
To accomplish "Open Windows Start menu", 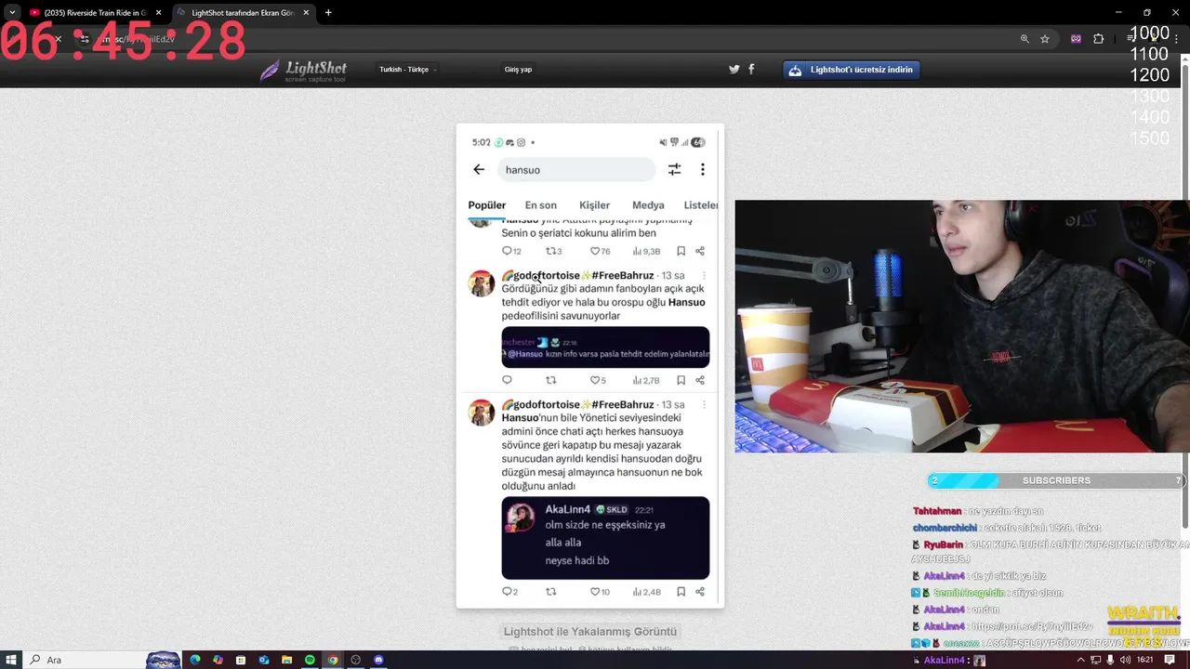I will click(x=11, y=660).
